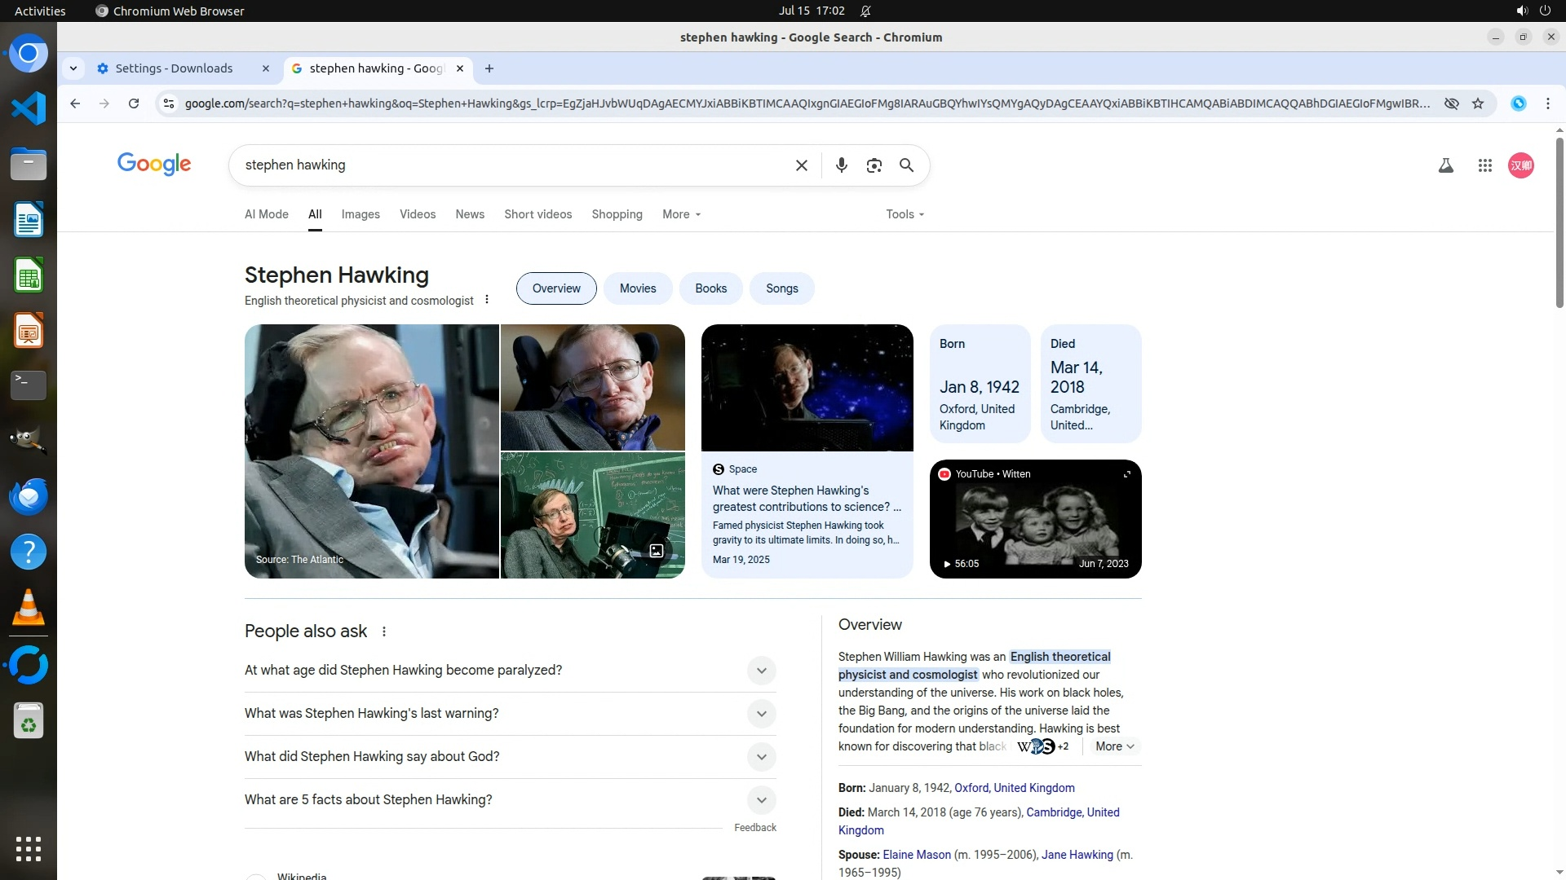Open Google Lens image search icon
The width and height of the screenshot is (1566, 880).
pos(874,165)
